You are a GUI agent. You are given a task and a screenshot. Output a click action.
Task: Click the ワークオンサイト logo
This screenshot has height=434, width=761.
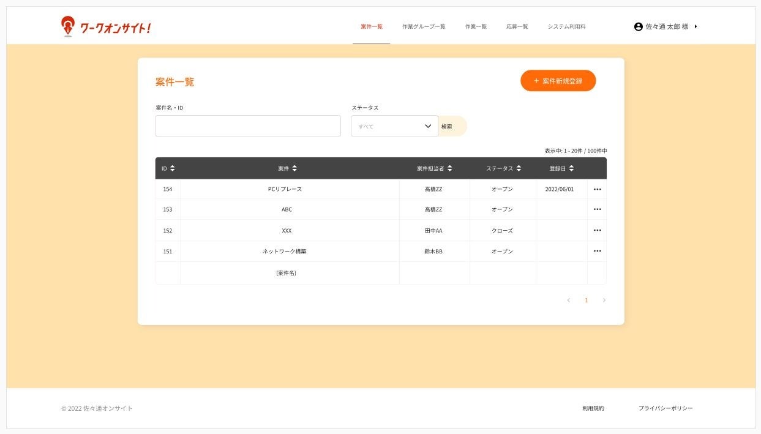click(105, 26)
